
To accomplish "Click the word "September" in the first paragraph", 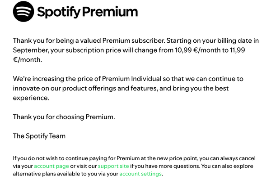I will pyautogui.click(x=32, y=49).
